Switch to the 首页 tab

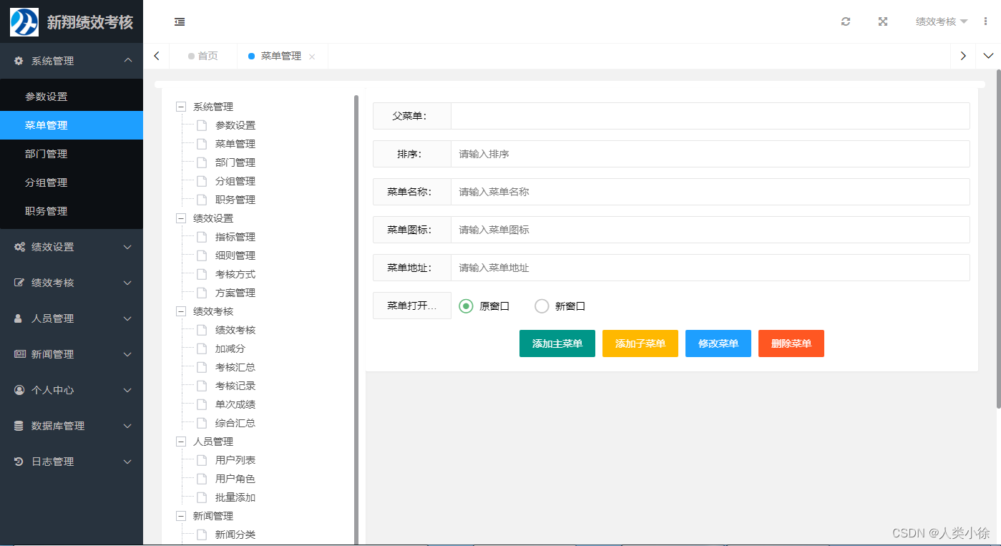coord(202,56)
